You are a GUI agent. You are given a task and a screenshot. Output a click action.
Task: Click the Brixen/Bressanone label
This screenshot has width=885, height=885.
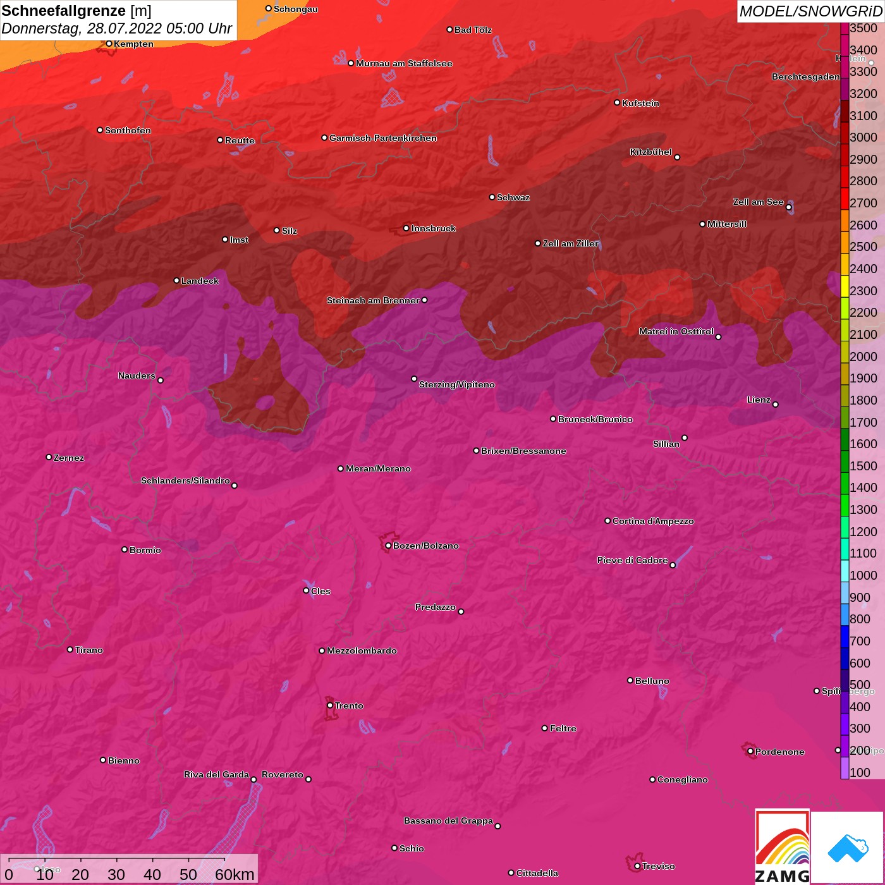pos(523,451)
